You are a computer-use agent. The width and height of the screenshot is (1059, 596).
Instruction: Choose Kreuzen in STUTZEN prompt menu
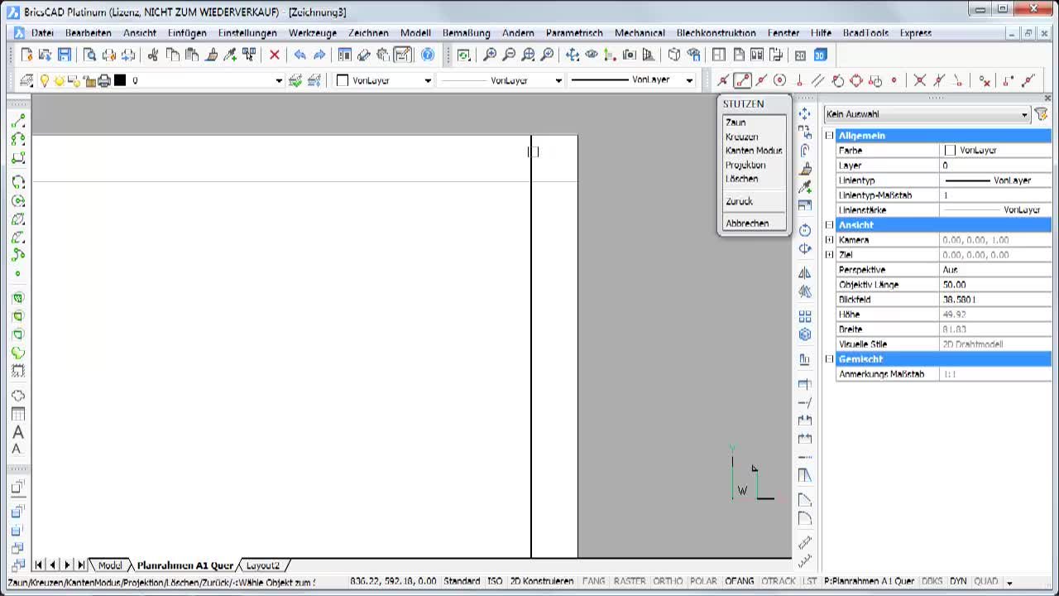point(741,137)
